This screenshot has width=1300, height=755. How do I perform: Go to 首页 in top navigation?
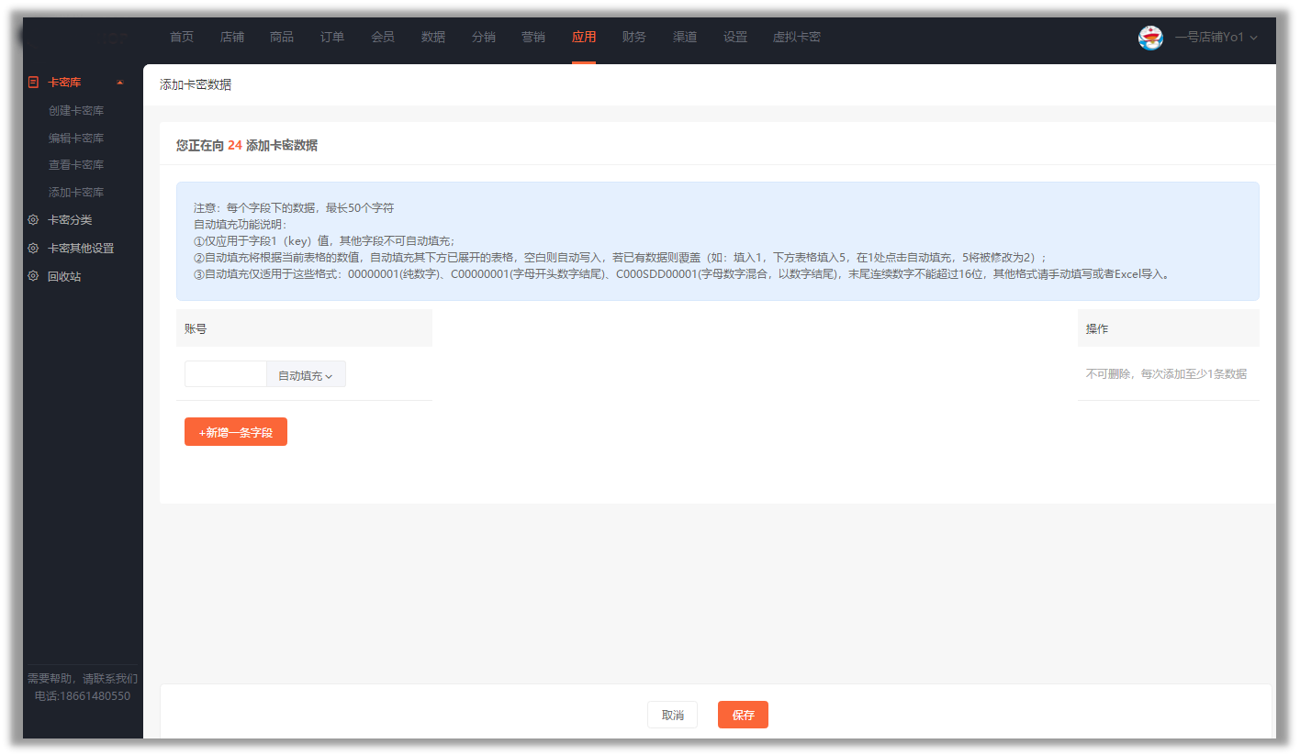[x=182, y=38]
